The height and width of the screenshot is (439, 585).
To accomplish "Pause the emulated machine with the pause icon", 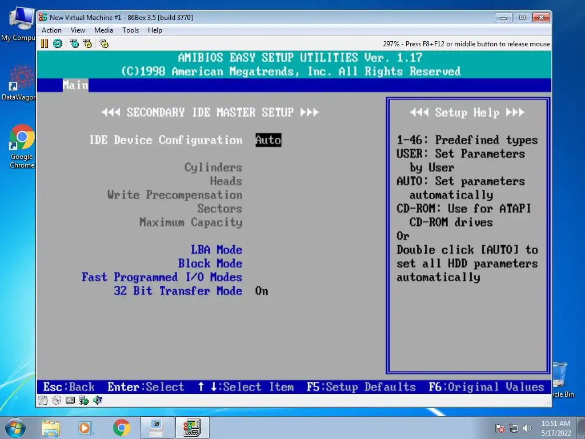I will pyautogui.click(x=45, y=43).
